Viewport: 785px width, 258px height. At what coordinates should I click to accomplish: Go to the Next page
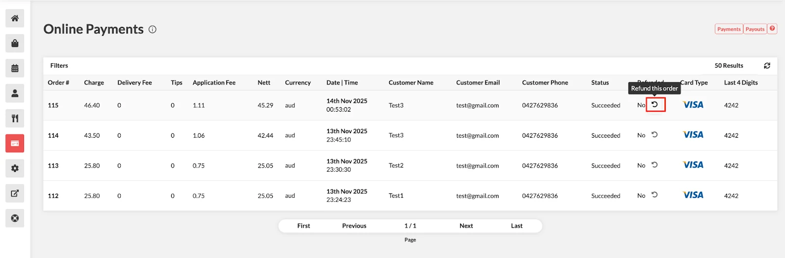466,226
